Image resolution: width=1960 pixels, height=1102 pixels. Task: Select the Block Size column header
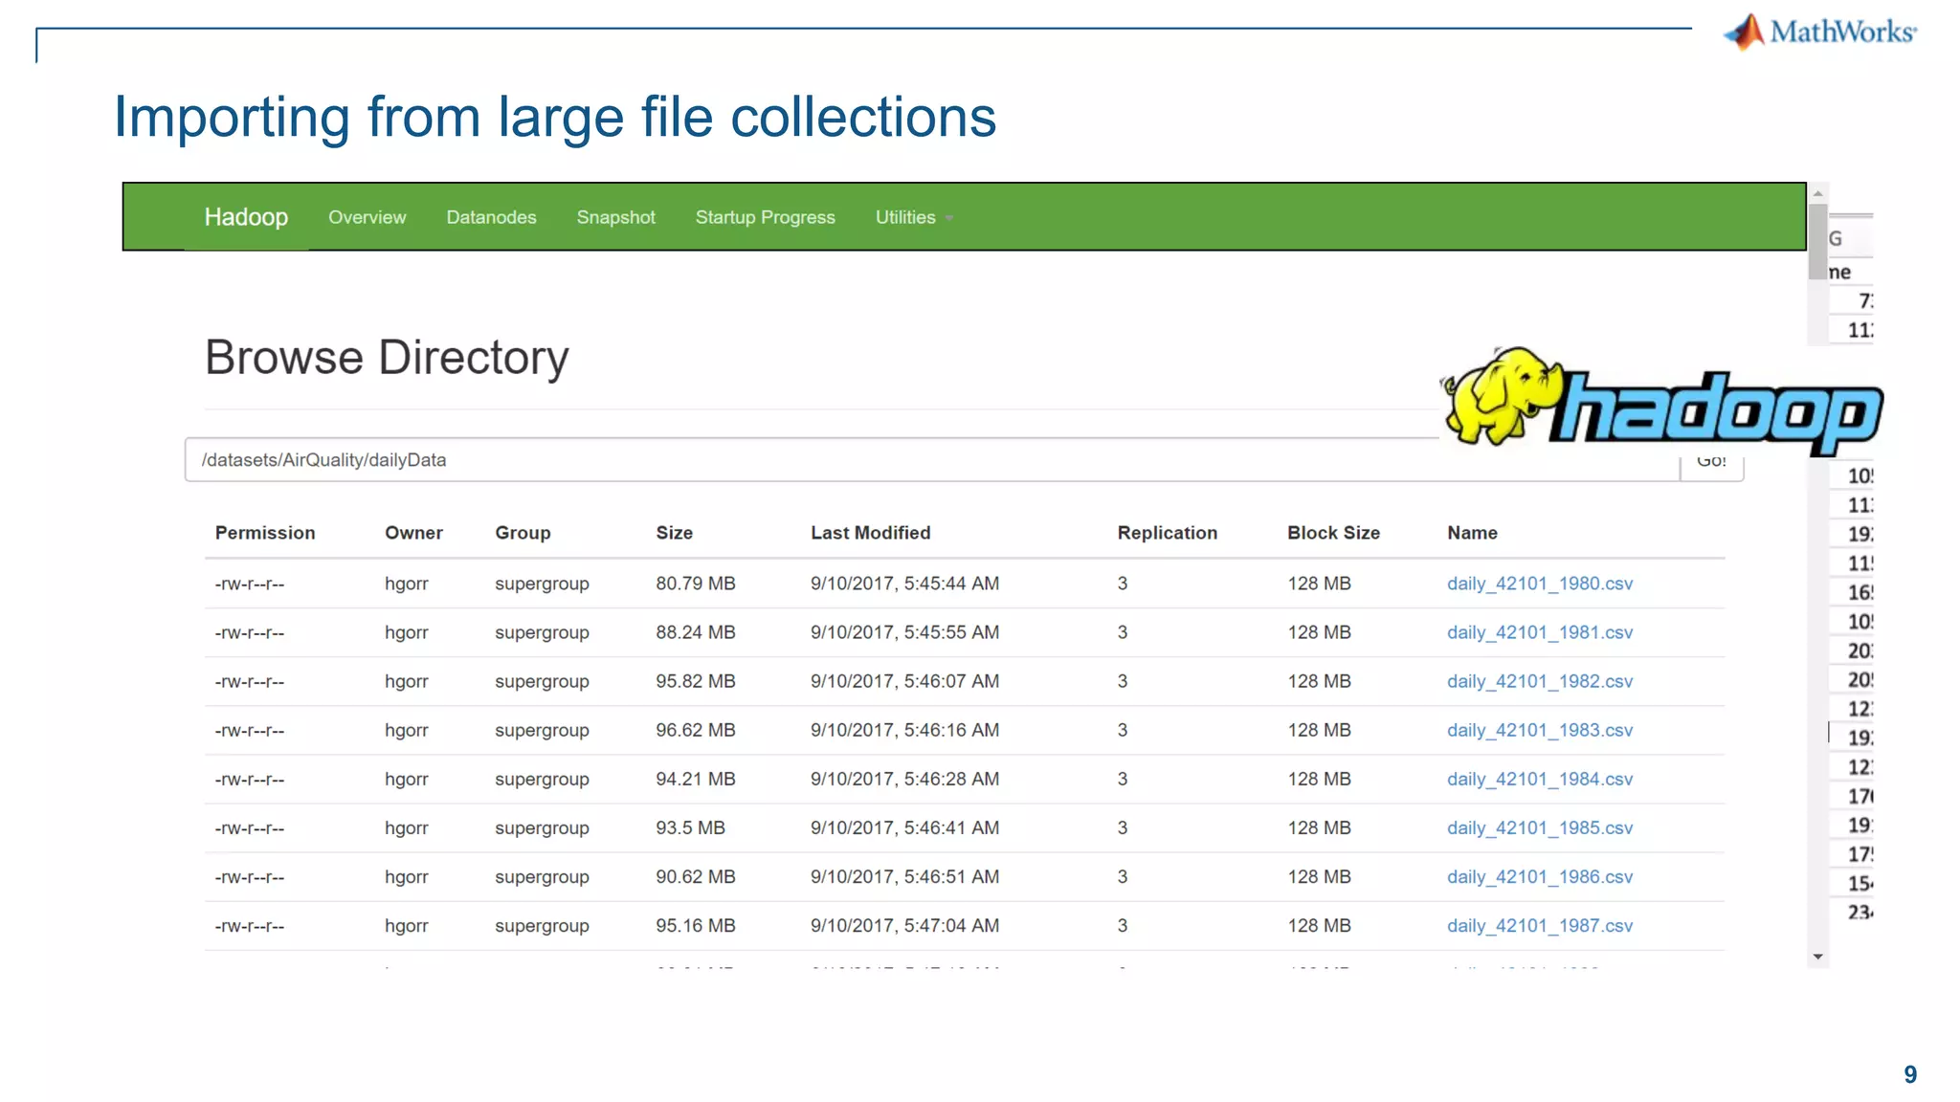click(1333, 533)
